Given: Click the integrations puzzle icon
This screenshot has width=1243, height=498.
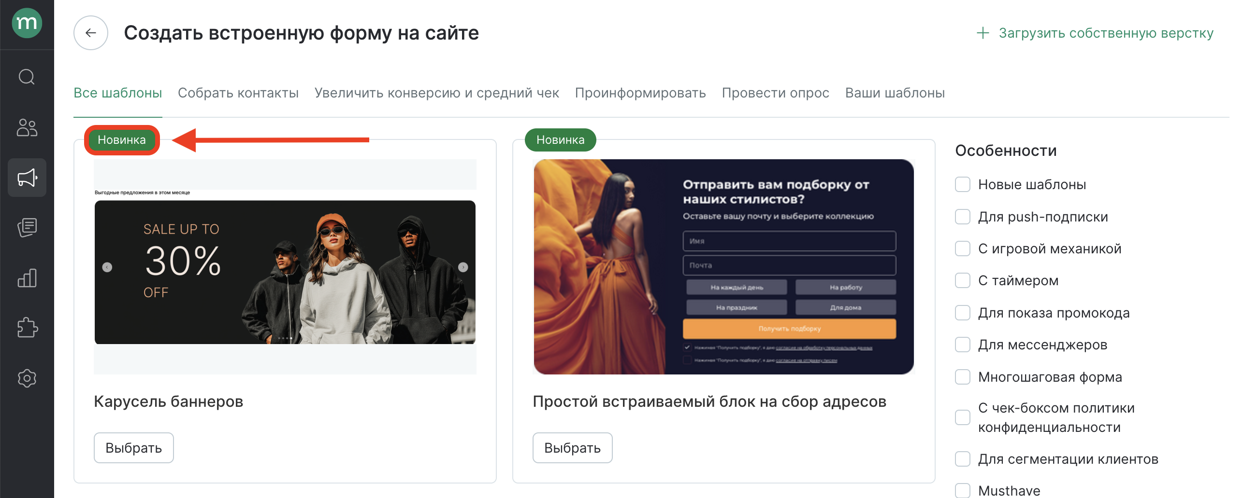Looking at the screenshot, I should [27, 328].
